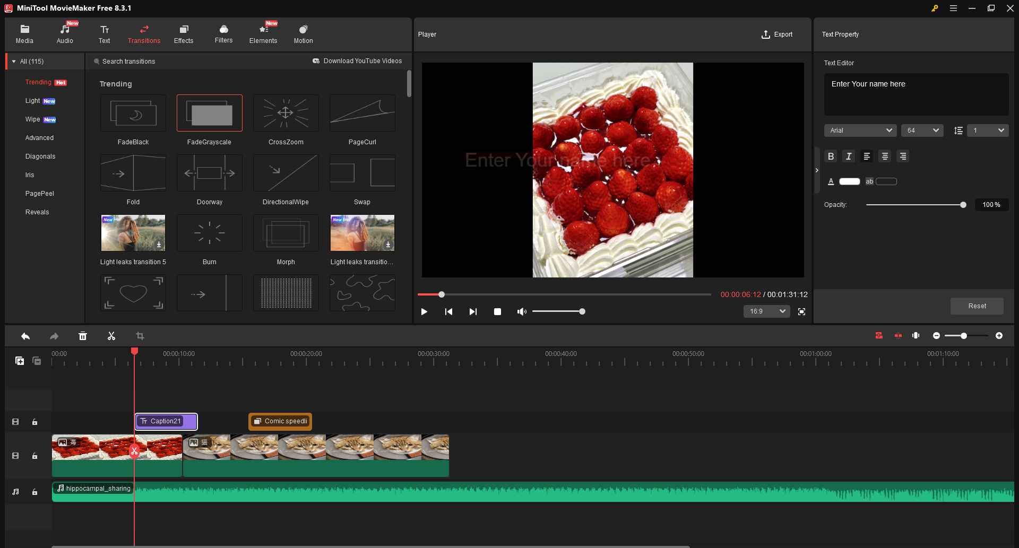
Task: Select the Wipe transitions category
Action: pyautogui.click(x=33, y=119)
